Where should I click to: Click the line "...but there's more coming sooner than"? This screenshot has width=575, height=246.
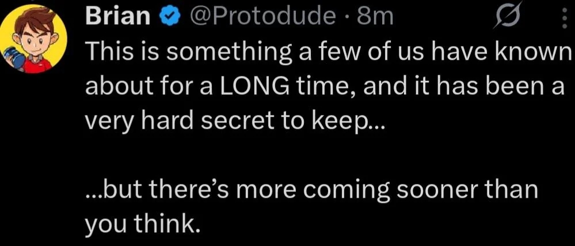[311, 189]
